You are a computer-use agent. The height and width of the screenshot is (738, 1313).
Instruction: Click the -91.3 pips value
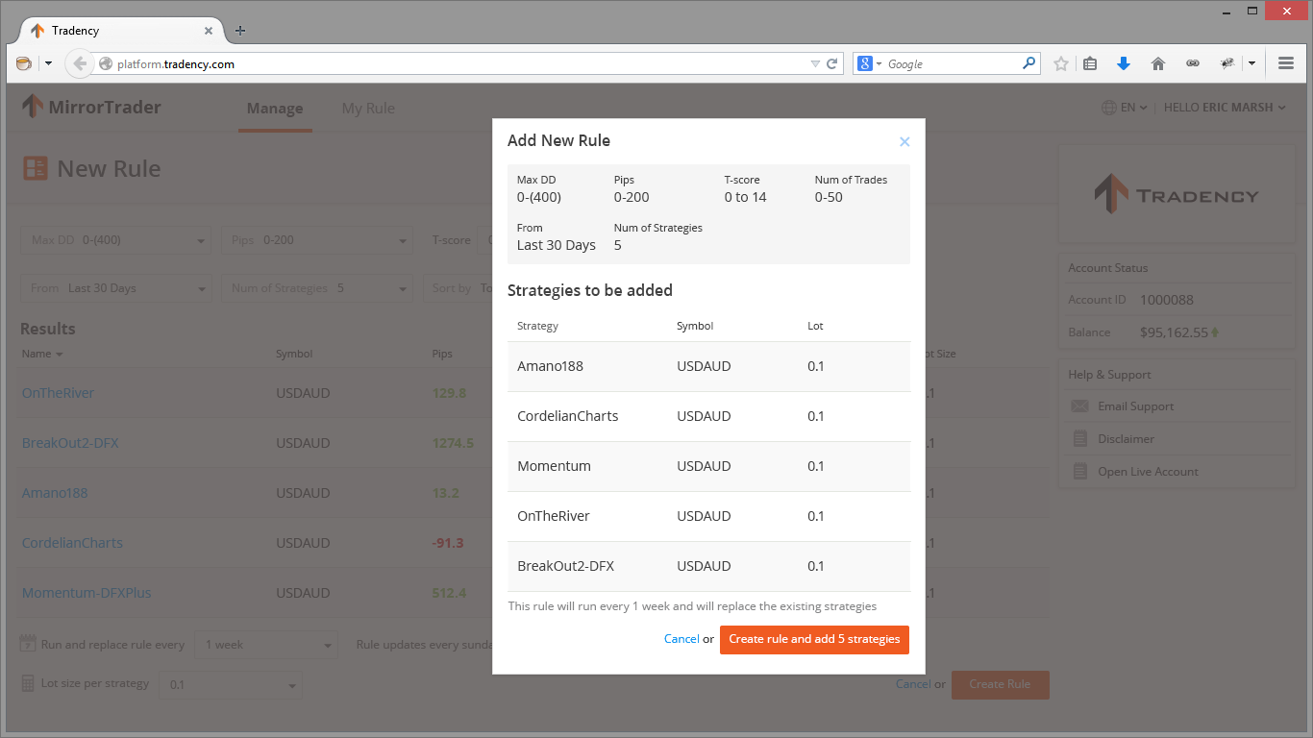(x=448, y=543)
